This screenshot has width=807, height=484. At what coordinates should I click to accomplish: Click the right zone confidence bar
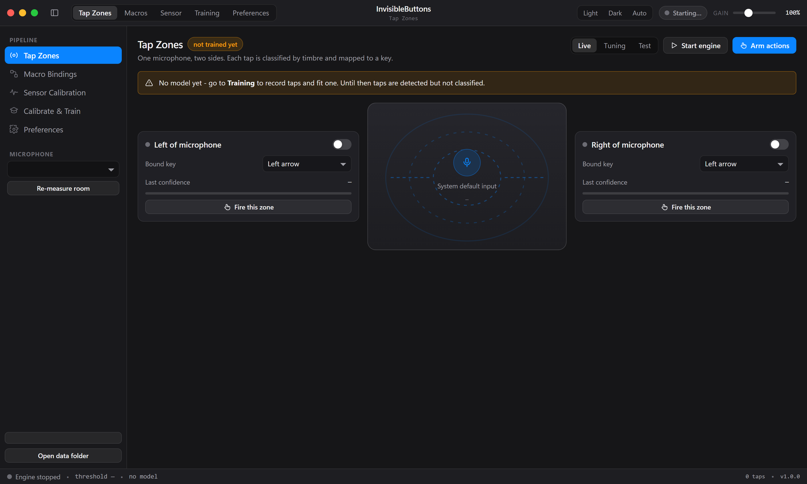pyautogui.click(x=685, y=193)
